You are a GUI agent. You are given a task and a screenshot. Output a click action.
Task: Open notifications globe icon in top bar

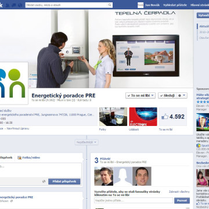pyautogui.click(x=20, y=5)
